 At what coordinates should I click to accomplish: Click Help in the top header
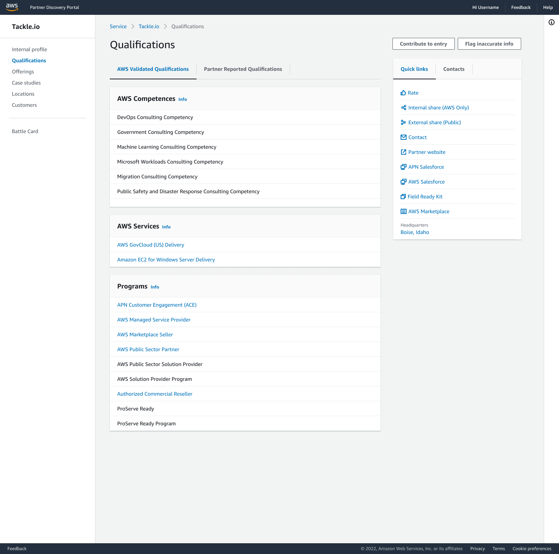point(548,7)
